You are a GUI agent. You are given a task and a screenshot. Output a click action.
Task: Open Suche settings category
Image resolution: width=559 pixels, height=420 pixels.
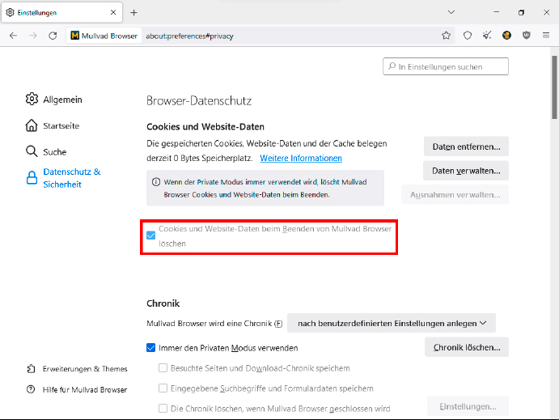pos(46,152)
